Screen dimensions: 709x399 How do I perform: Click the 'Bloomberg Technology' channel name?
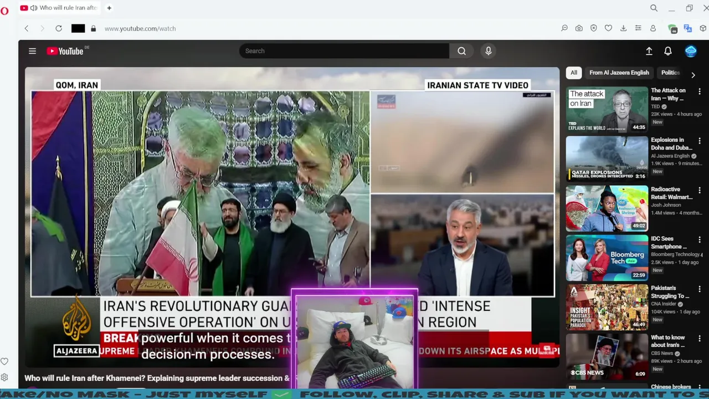(x=675, y=254)
